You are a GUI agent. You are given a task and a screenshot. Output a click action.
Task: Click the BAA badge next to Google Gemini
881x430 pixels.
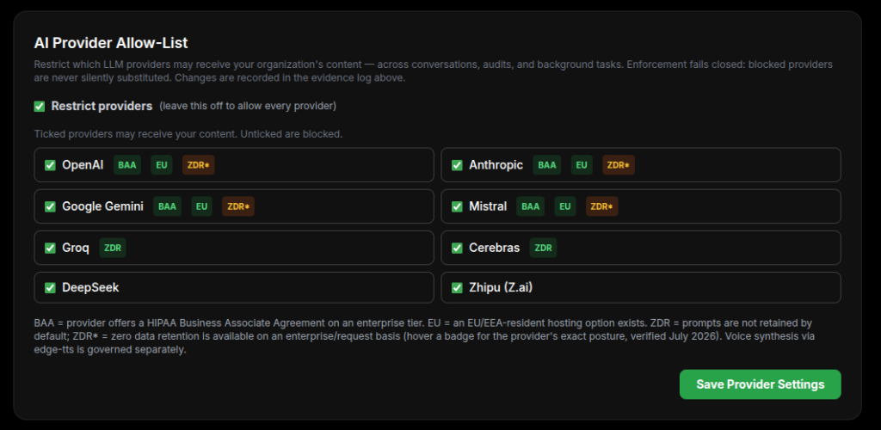168,206
